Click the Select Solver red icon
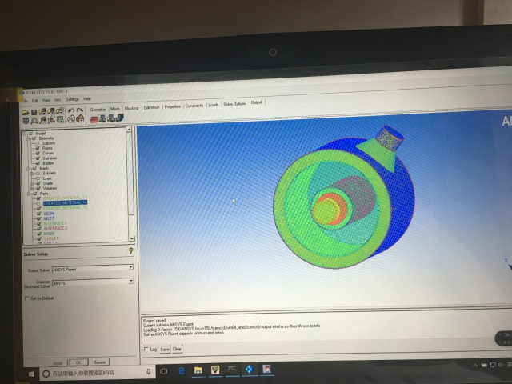 [94, 119]
